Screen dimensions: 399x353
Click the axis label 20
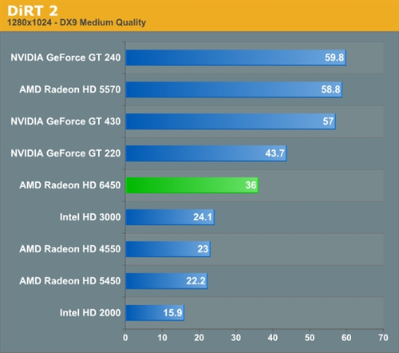point(199,338)
